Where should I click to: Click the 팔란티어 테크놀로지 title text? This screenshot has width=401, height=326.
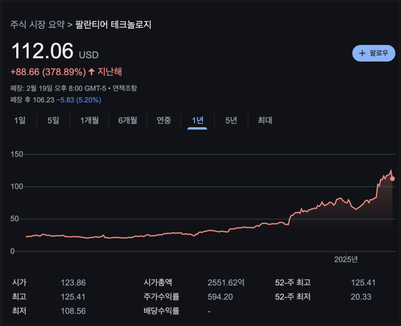(x=113, y=25)
